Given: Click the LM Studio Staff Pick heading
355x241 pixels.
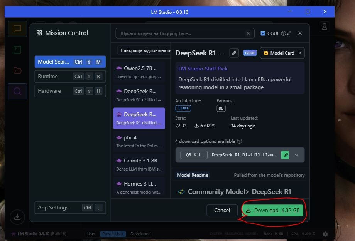Looking at the screenshot, I should coord(203,69).
